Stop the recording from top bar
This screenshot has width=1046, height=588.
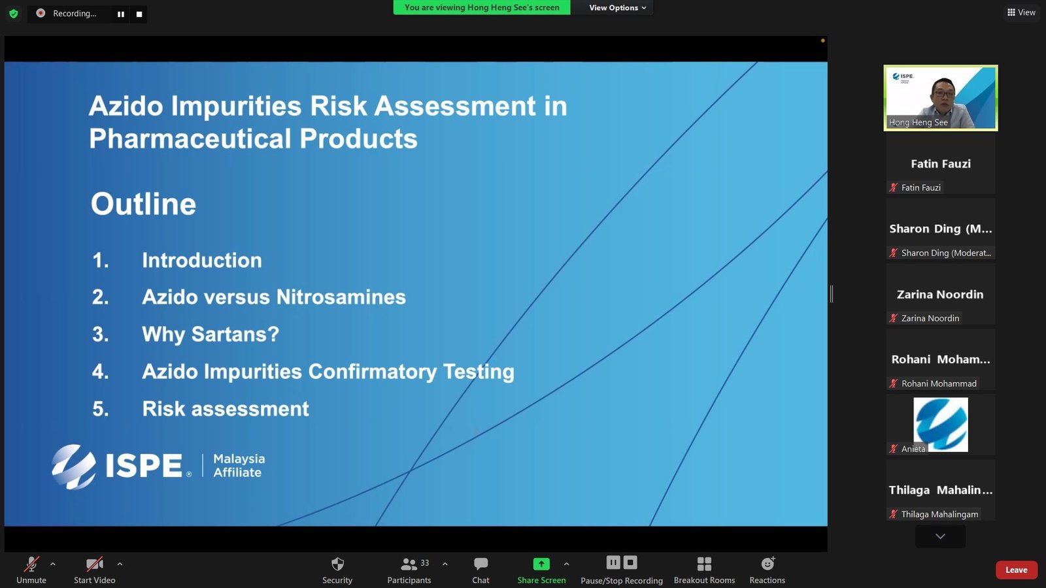click(139, 14)
